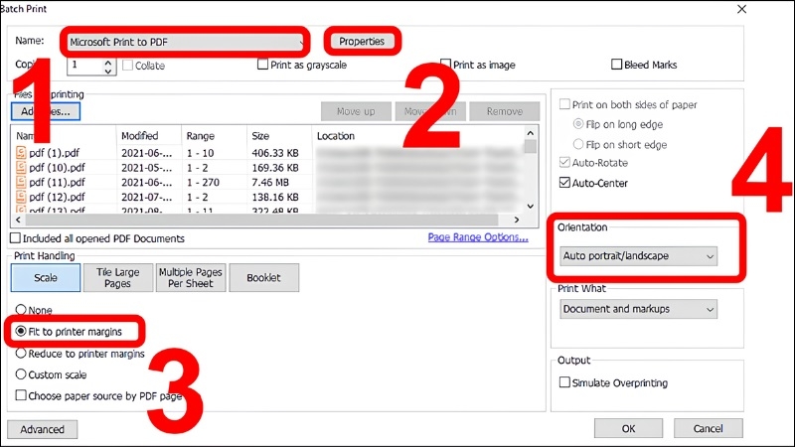Tick the Print as image checkbox
The width and height of the screenshot is (795, 447).
pyautogui.click(x=445, y=65)
